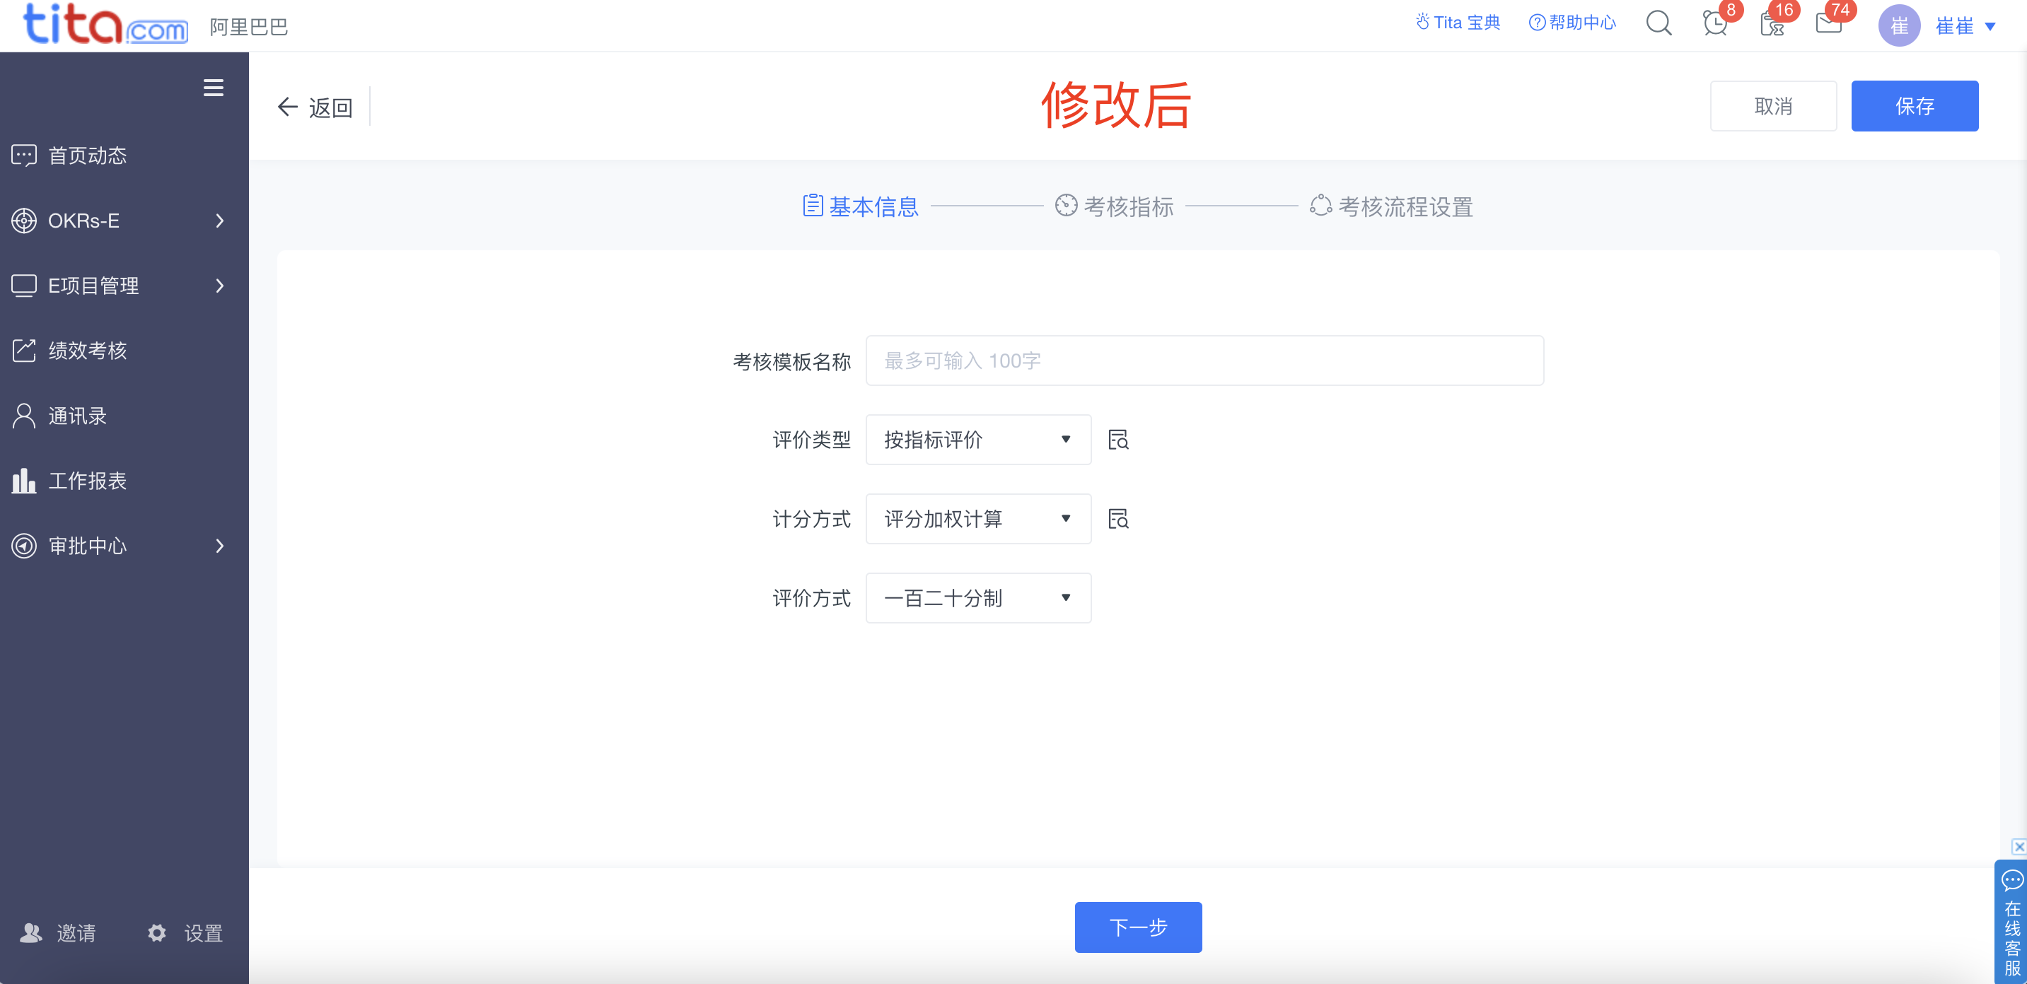This screenshot has height=984, width=2027.
Task: Click the user avatar 崔
Action: [x=1899, y=26]
